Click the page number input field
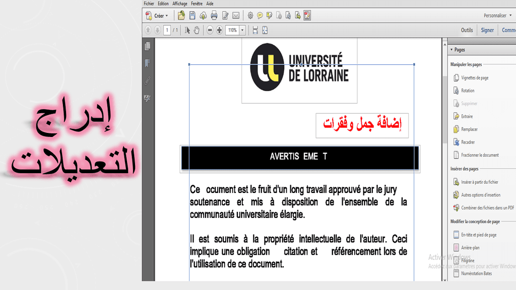 167,30
